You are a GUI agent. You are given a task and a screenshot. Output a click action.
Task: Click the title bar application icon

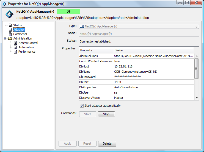(4, 4)
